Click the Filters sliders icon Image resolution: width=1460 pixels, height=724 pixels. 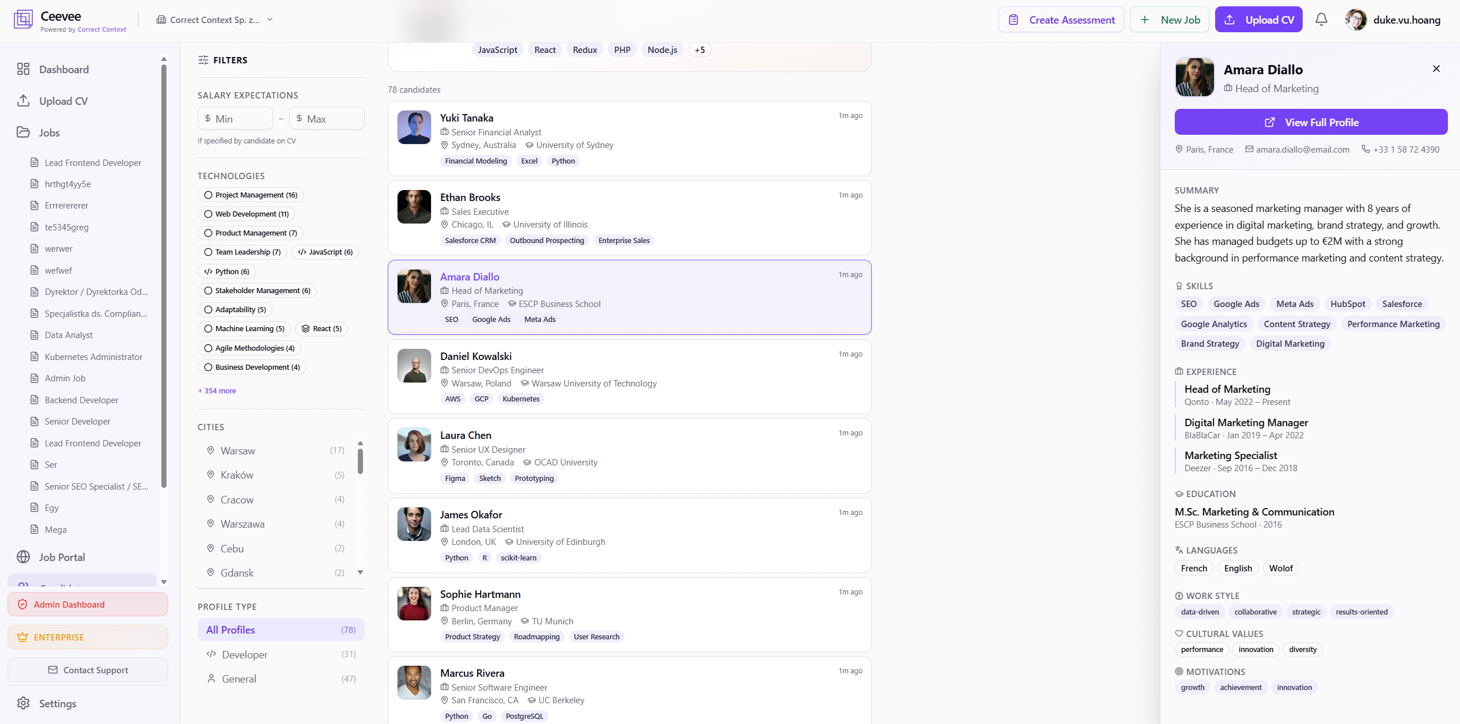click(x=203, y=60)
